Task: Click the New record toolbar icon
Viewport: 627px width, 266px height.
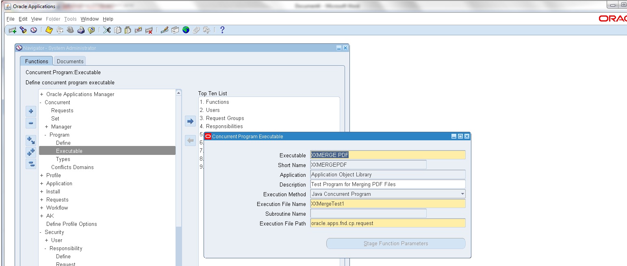Action: [x=13, y=30]
